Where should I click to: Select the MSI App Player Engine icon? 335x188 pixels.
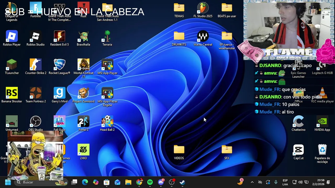[x=107, y=97]
